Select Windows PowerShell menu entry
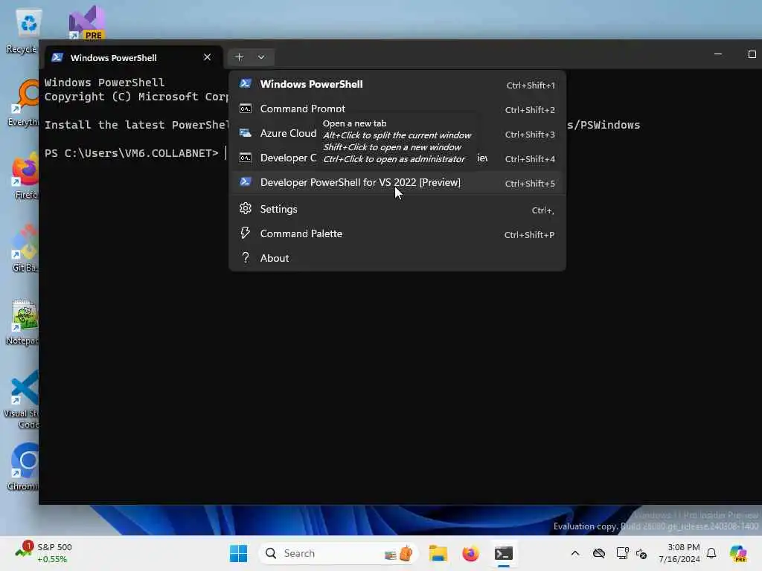 click(x=397, y=85)
